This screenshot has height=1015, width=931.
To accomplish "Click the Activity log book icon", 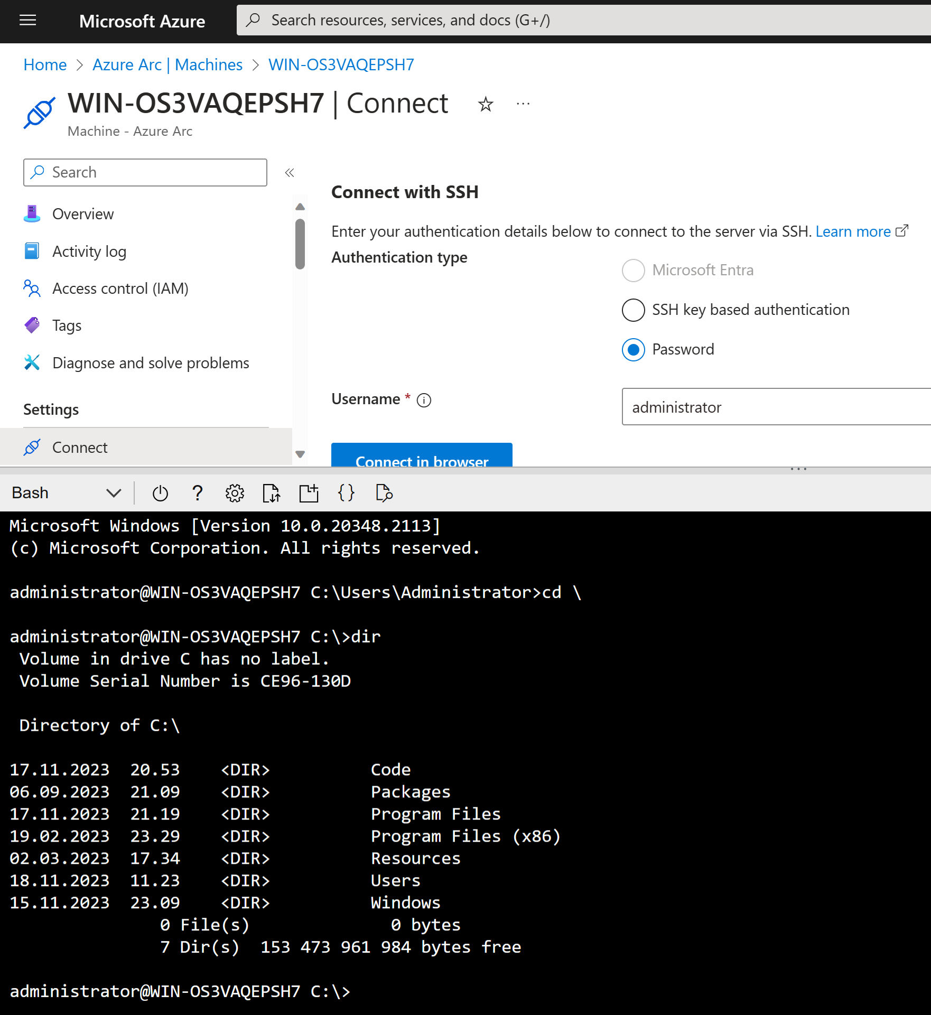I will 32,251.
